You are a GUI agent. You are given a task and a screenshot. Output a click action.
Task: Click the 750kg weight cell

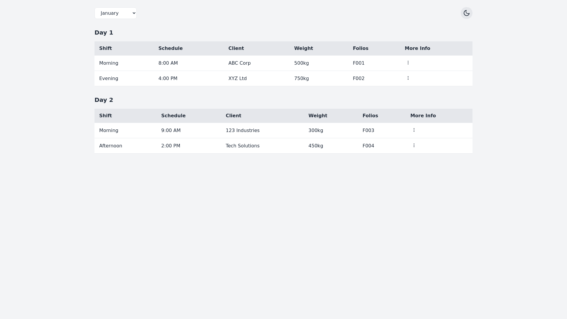(301, 79)
